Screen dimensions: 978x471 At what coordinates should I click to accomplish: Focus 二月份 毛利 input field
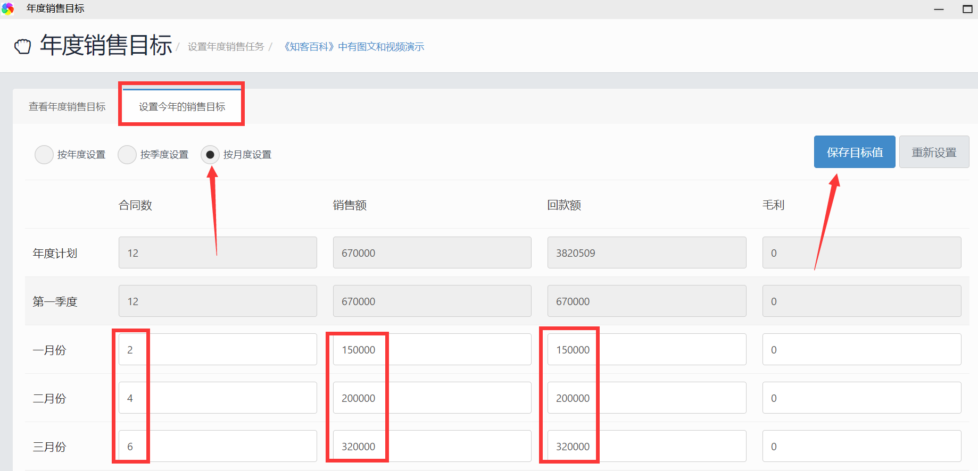click(x=861, y=398)
